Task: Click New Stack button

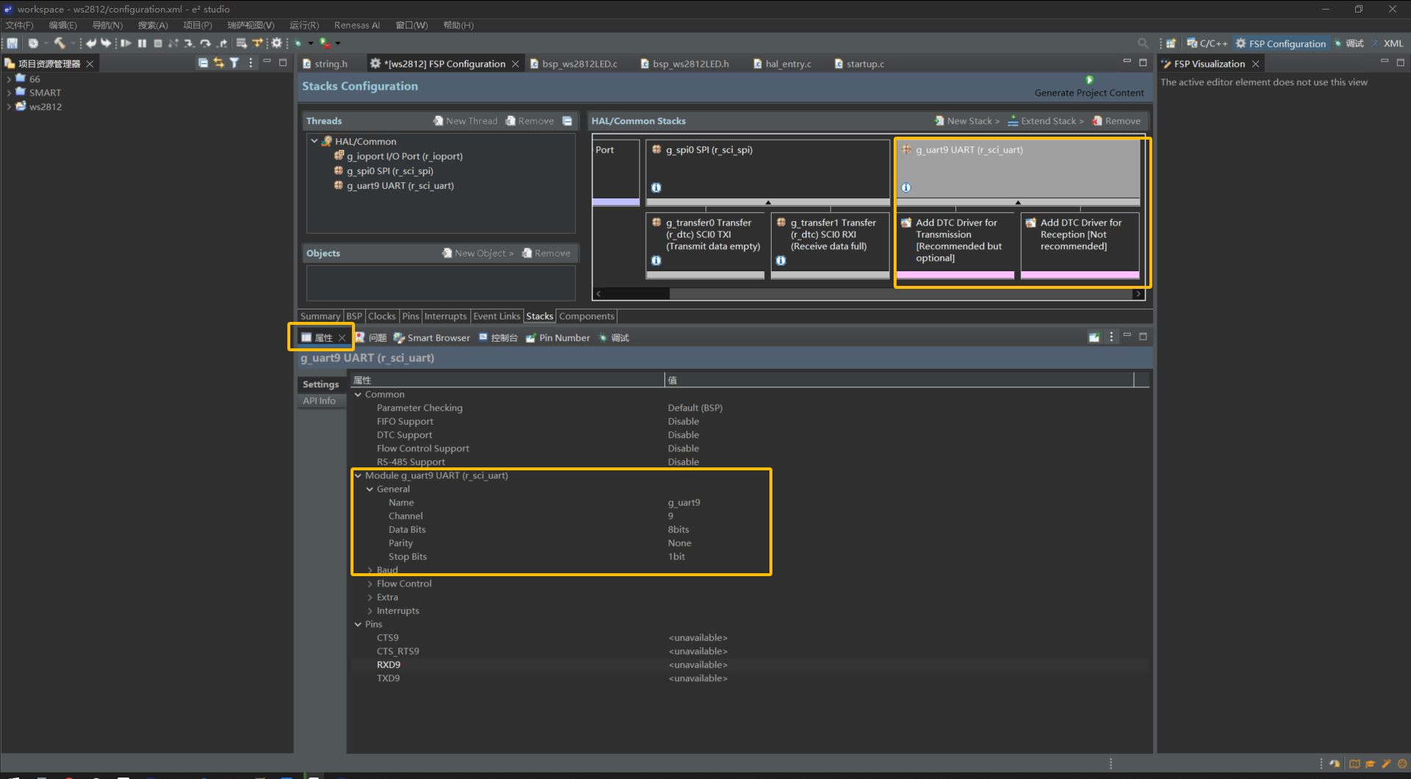Action: (966, 121)
